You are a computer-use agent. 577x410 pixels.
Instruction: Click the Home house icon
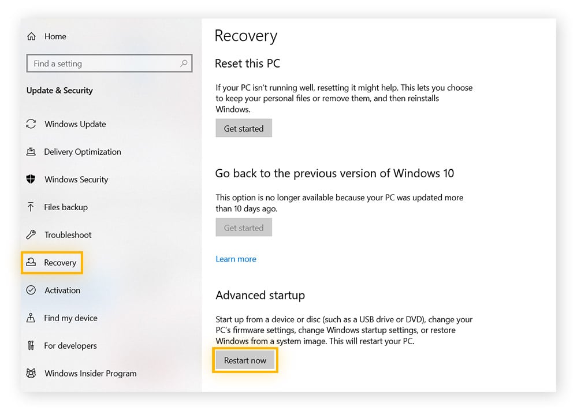tap(31, 36)
